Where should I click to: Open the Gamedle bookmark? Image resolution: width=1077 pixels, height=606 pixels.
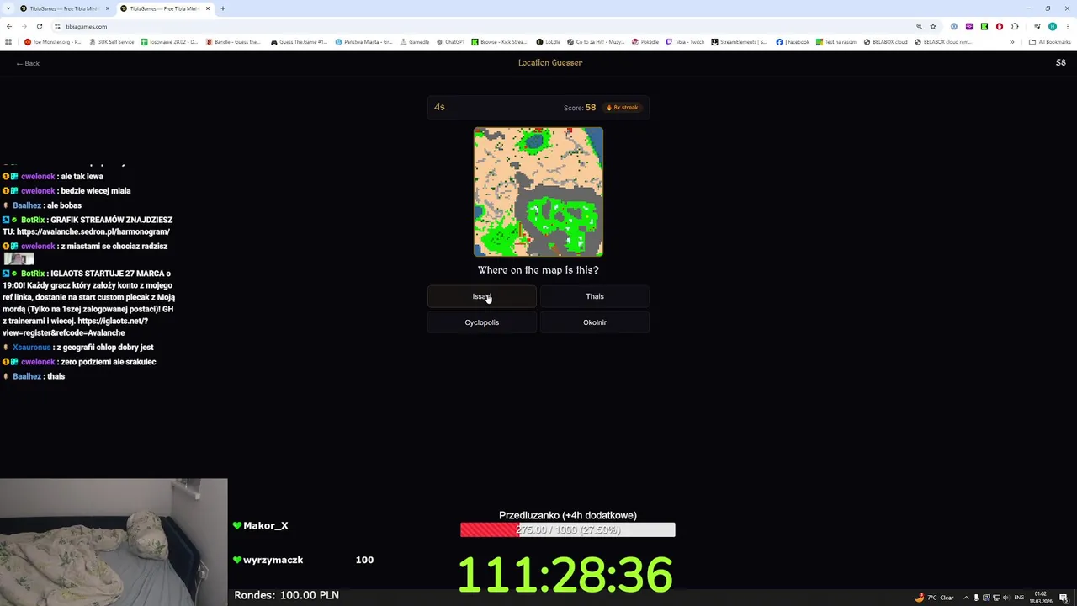click(x=415, y=41)
